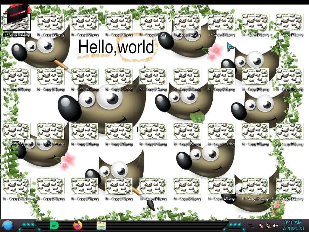Open File Explorer from the taskbar
This screenshot has height=232, width=309.
pyautogui.click(x=101, y=226)
